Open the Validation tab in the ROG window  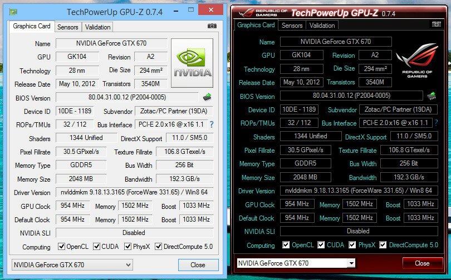[x=322, y=25]
